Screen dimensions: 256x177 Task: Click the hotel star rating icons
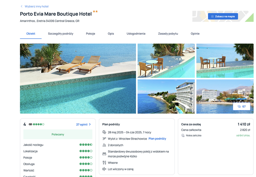(x=95, y=11)
